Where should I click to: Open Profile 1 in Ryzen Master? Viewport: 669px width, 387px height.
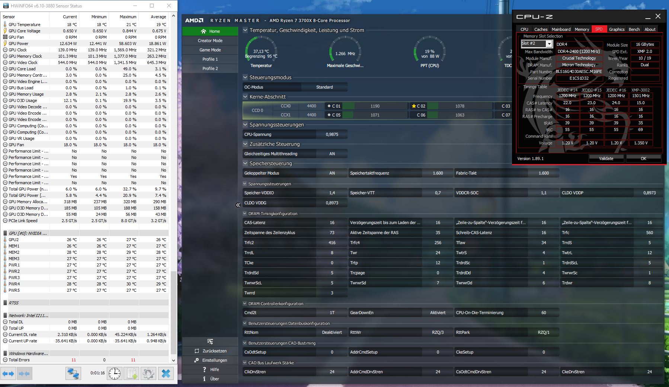(210, 59)
